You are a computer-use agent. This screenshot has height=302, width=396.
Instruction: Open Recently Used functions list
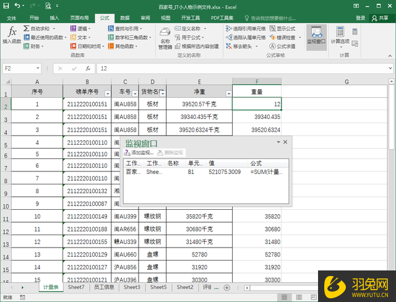tap(45, 37)
